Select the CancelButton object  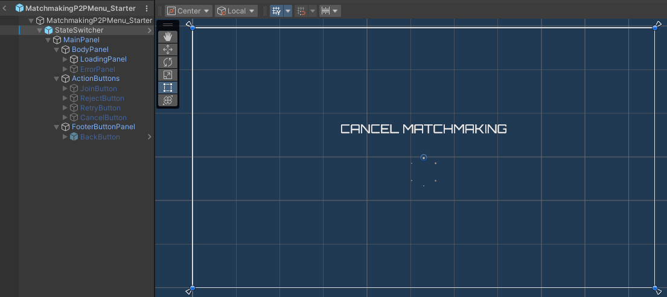point(103,118)
